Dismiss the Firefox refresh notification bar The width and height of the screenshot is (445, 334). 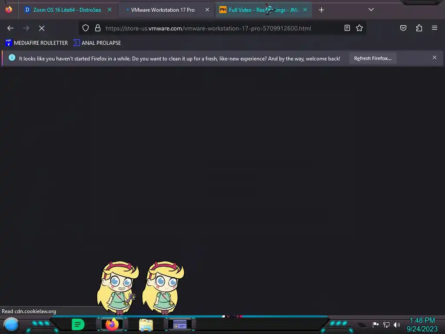(434, 58)
